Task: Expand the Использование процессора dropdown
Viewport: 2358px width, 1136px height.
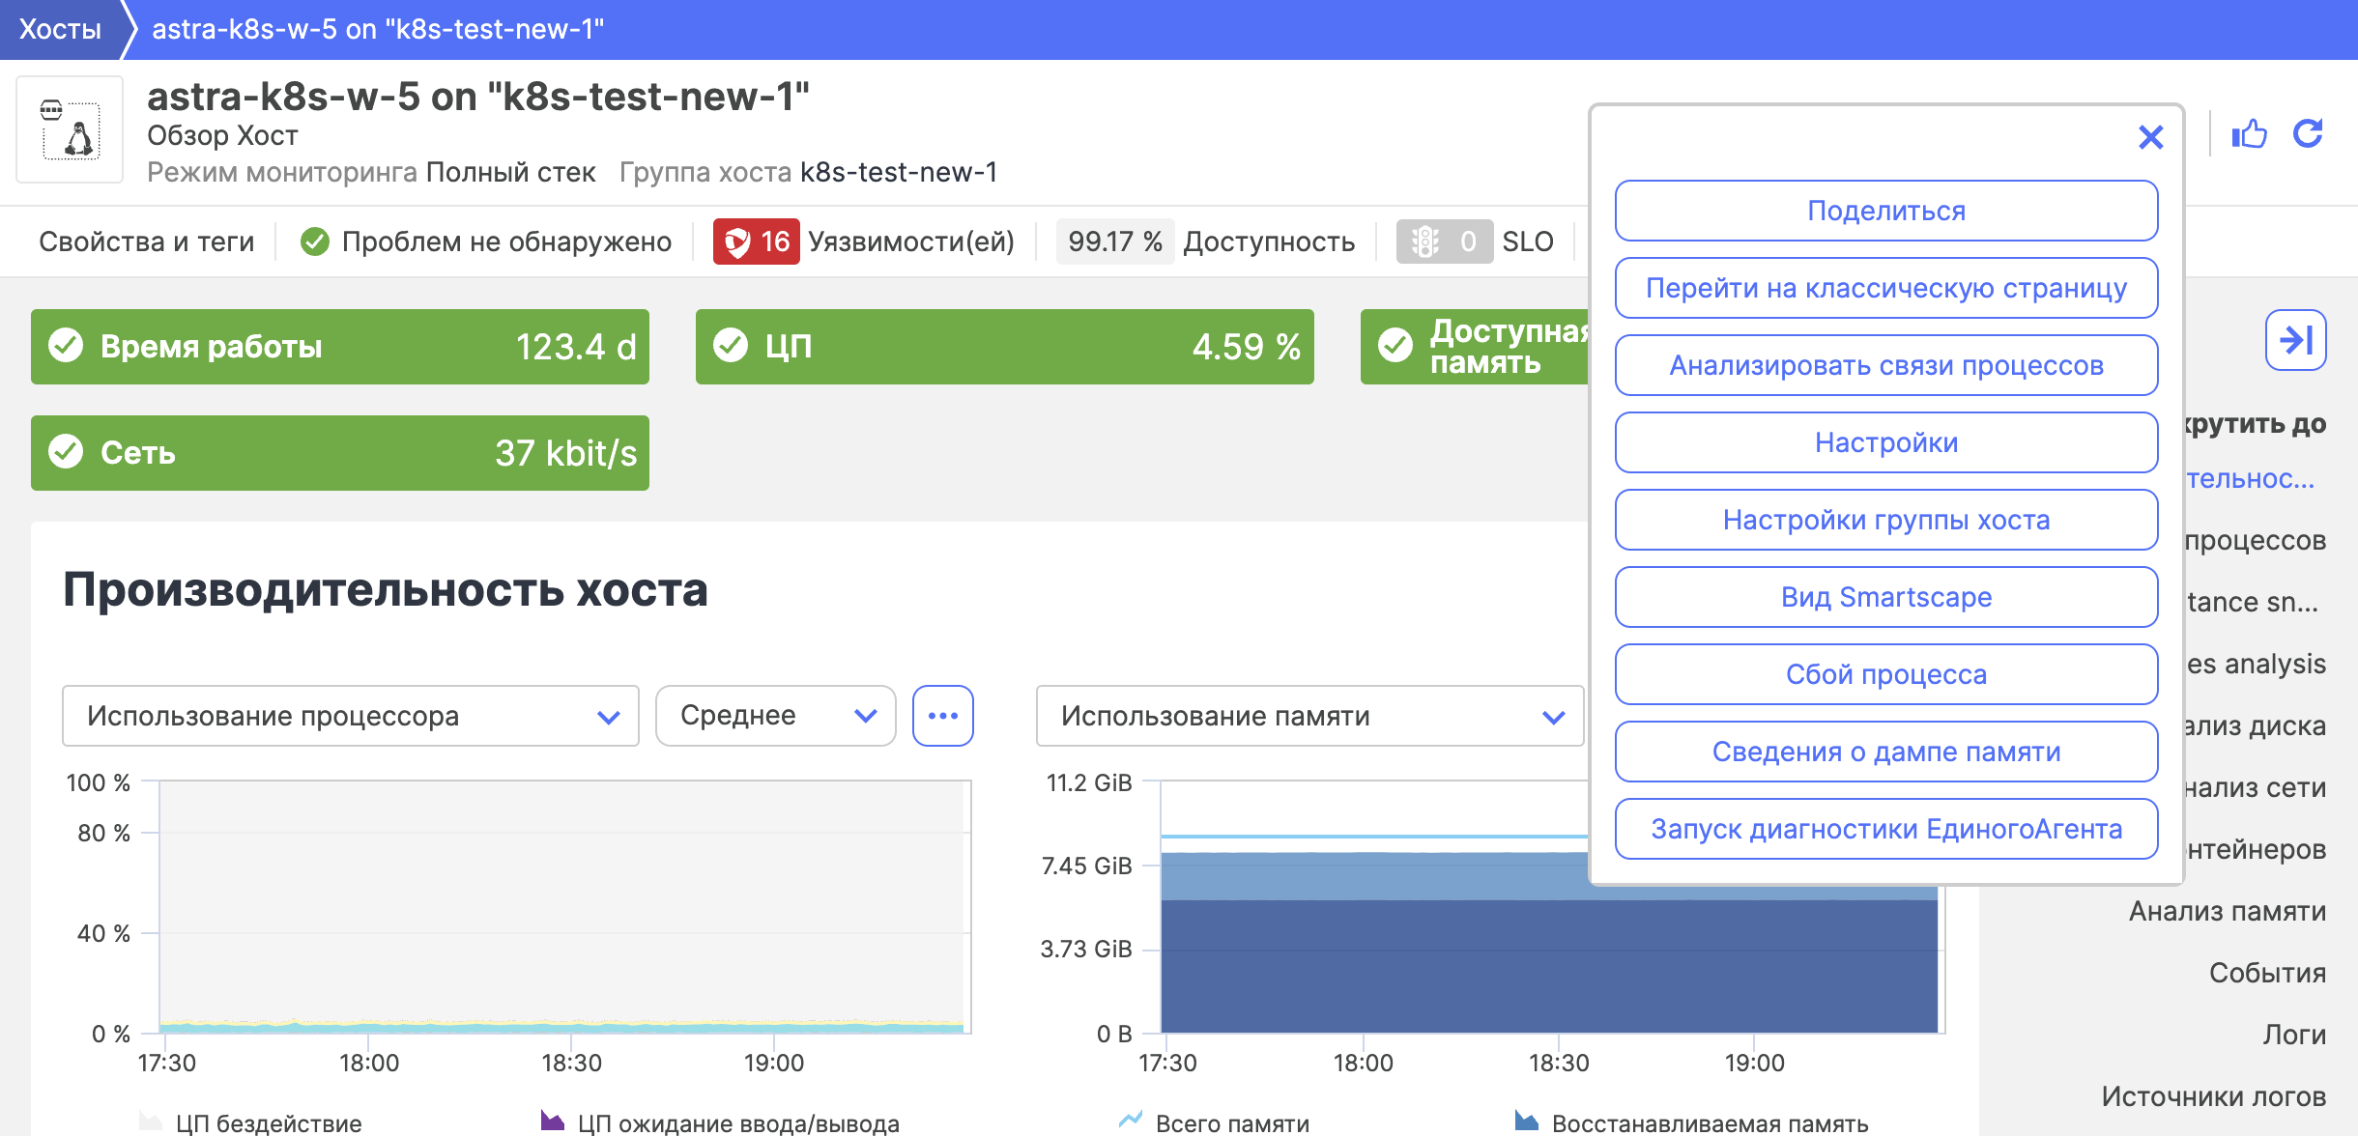Action: tap(350, 716)
